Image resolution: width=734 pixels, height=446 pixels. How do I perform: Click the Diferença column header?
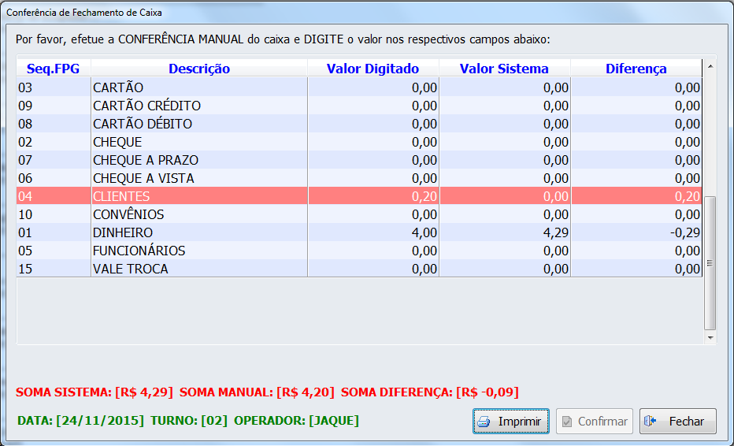point(636,69)
